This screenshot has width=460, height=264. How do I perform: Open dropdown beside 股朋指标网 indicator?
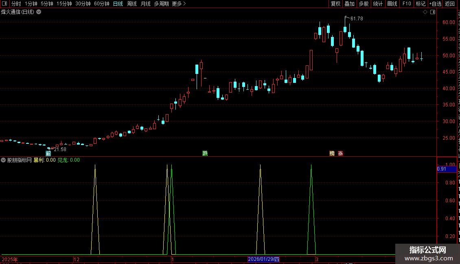[x=3, y=160]
